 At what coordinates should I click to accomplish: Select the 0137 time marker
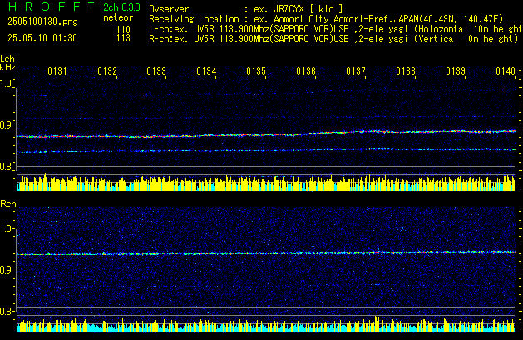coord(356,71)
